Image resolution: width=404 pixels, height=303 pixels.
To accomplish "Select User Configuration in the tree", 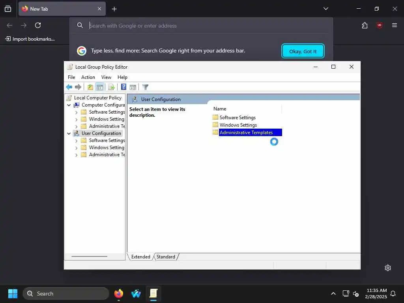I will pyautogui.click(x=101, y=133).
